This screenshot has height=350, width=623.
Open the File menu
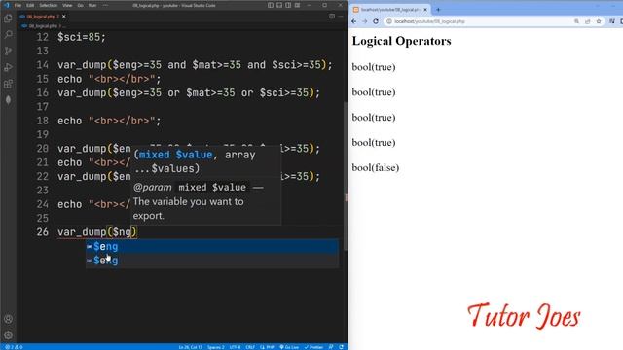coord(18,5)
